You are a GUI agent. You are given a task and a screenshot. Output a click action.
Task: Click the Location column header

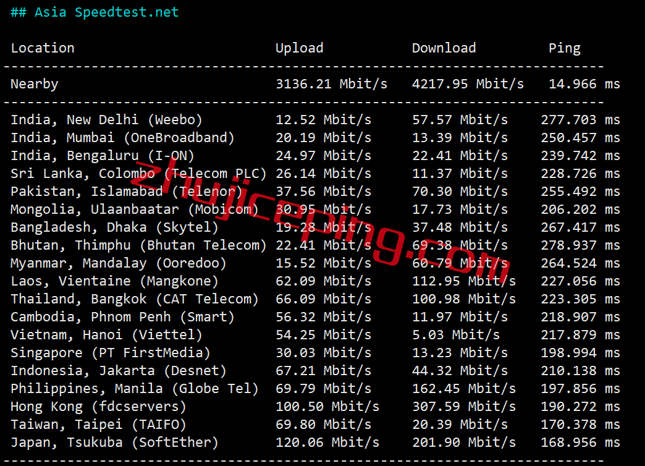click(x=43, y=48)
